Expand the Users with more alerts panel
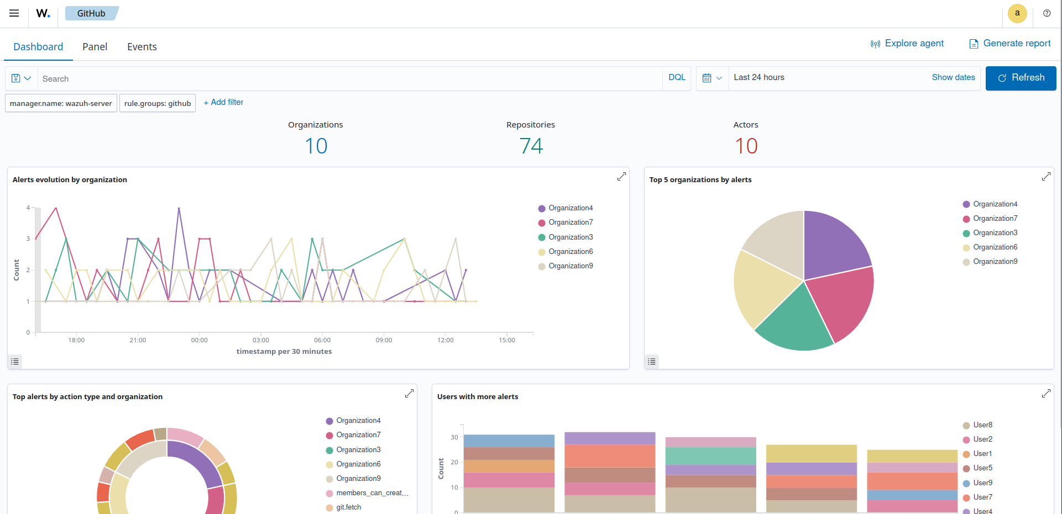 pos(1046,394)
